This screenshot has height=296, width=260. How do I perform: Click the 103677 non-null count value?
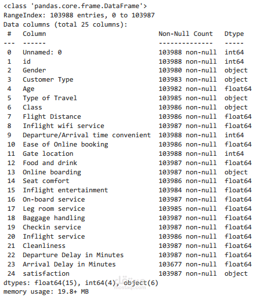tap(187, 264)
